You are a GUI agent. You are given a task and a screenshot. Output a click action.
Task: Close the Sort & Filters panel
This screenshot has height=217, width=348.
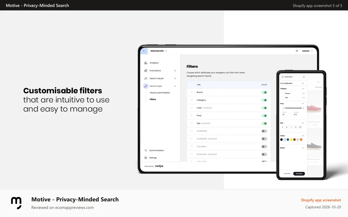304,77
